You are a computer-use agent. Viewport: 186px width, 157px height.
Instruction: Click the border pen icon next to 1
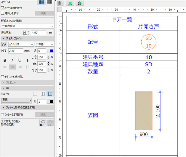coord(35,102)
